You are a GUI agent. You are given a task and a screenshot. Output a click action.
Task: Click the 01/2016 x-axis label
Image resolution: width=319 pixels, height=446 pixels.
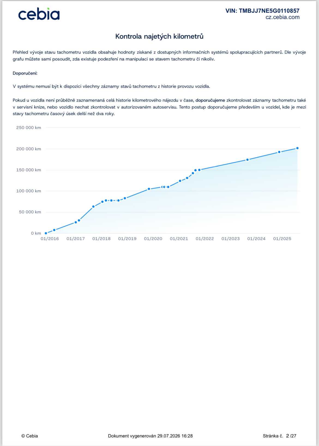pyautogui.click(x=50, y=239)
